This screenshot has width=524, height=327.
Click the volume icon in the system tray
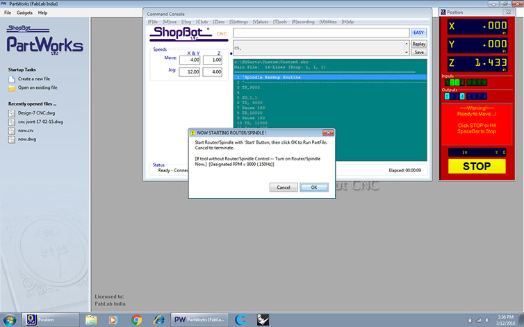click(488, 320)
